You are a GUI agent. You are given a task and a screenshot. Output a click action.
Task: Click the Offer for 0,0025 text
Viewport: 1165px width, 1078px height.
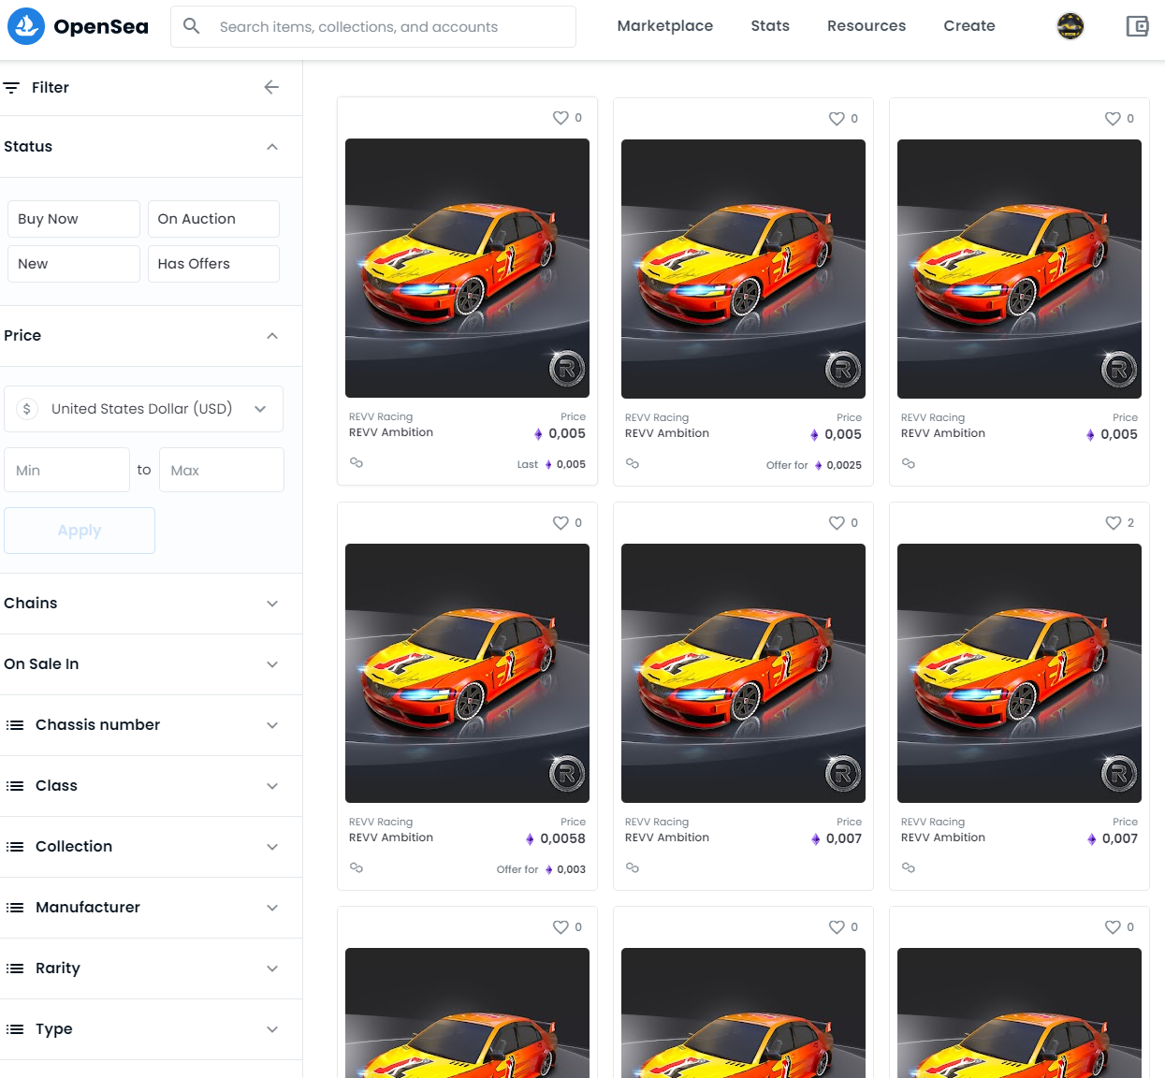point(814,465)
